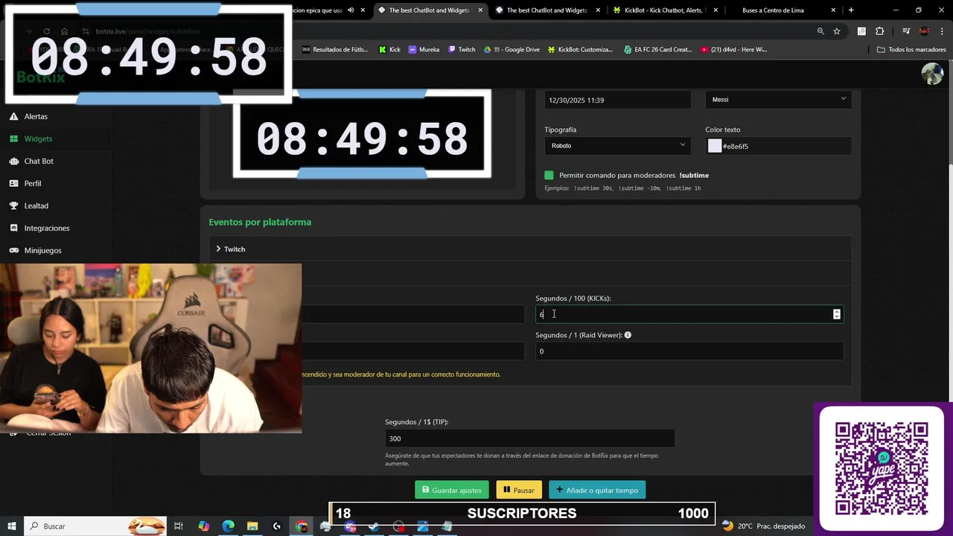953x536 pixels.
Task: Click the Añadir o quitar tiempo button
Action: tap(597, 490)
